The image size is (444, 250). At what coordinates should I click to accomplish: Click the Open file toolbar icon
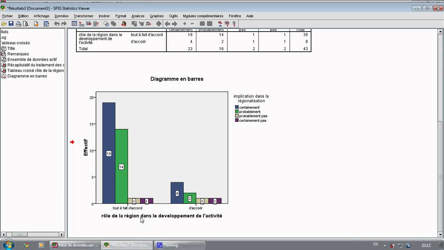tap(4, 24)
